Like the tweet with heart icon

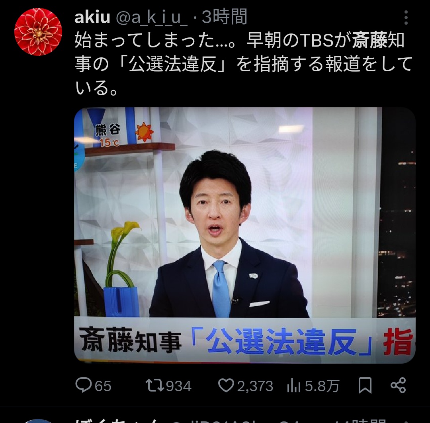pos(226,385)
